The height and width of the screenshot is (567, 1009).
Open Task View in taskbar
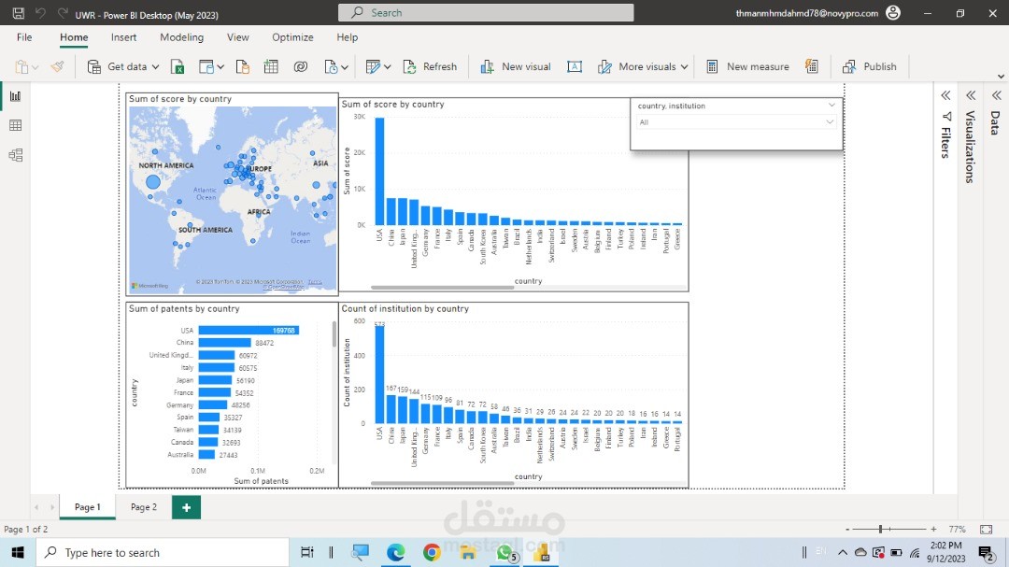coord(307,552)
